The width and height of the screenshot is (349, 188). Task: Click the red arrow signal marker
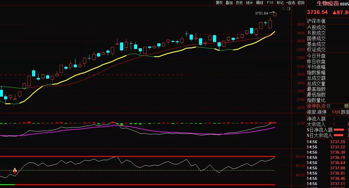(15, 171)
